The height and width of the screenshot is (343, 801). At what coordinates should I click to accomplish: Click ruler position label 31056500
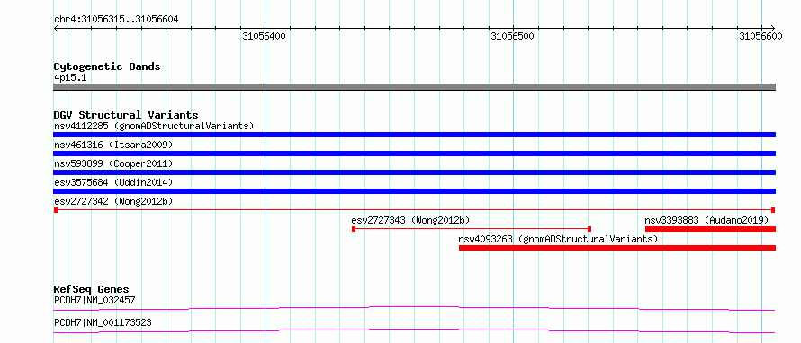pos(512,36)
